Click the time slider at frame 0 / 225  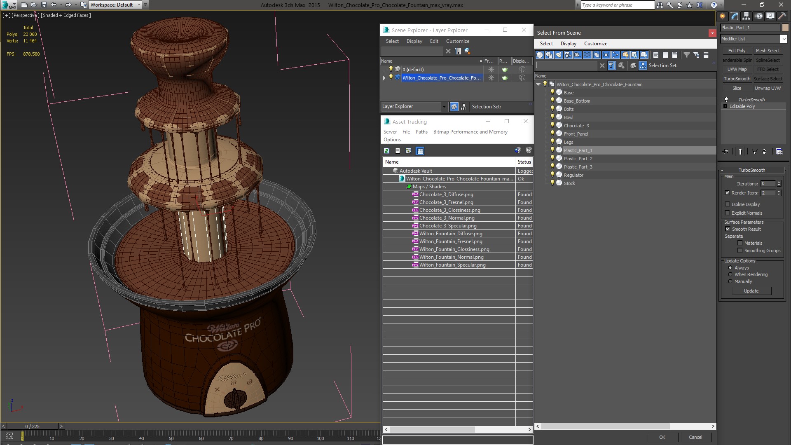tap(33, 426)
